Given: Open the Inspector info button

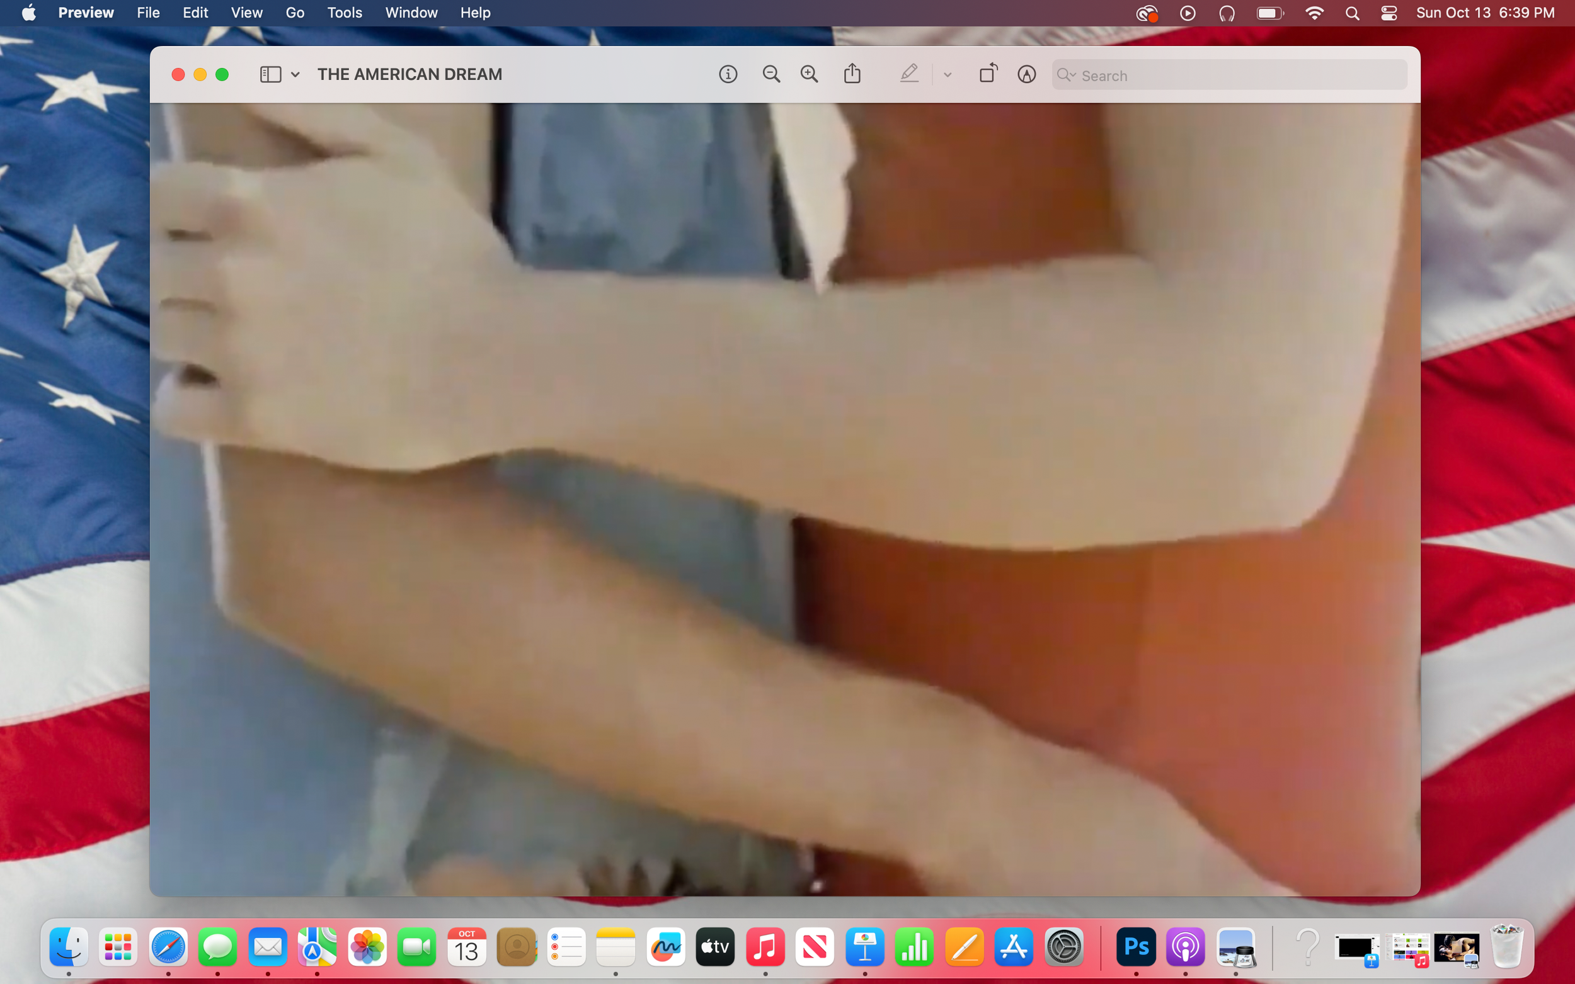Looking at the screenshot, I should click(728, 74).
